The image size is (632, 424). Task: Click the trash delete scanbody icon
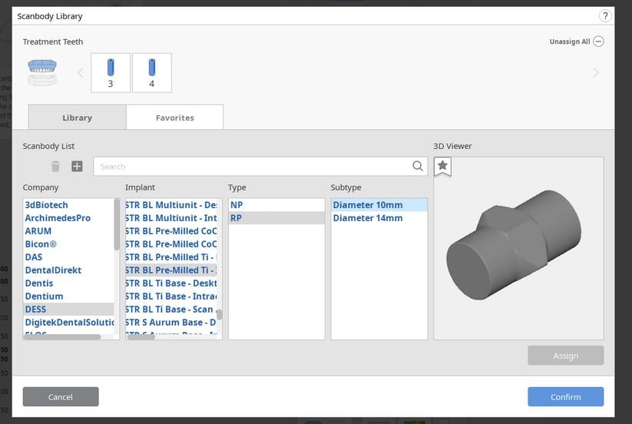pos(55,166)
